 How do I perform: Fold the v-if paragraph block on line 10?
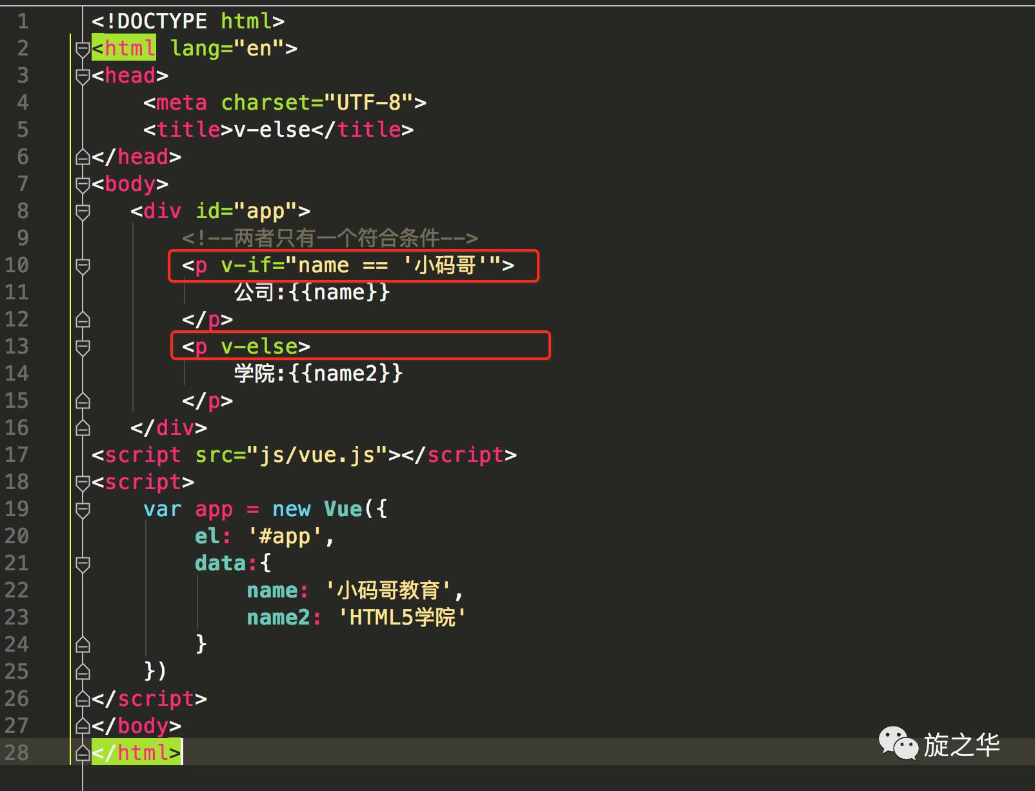point(83,266)
